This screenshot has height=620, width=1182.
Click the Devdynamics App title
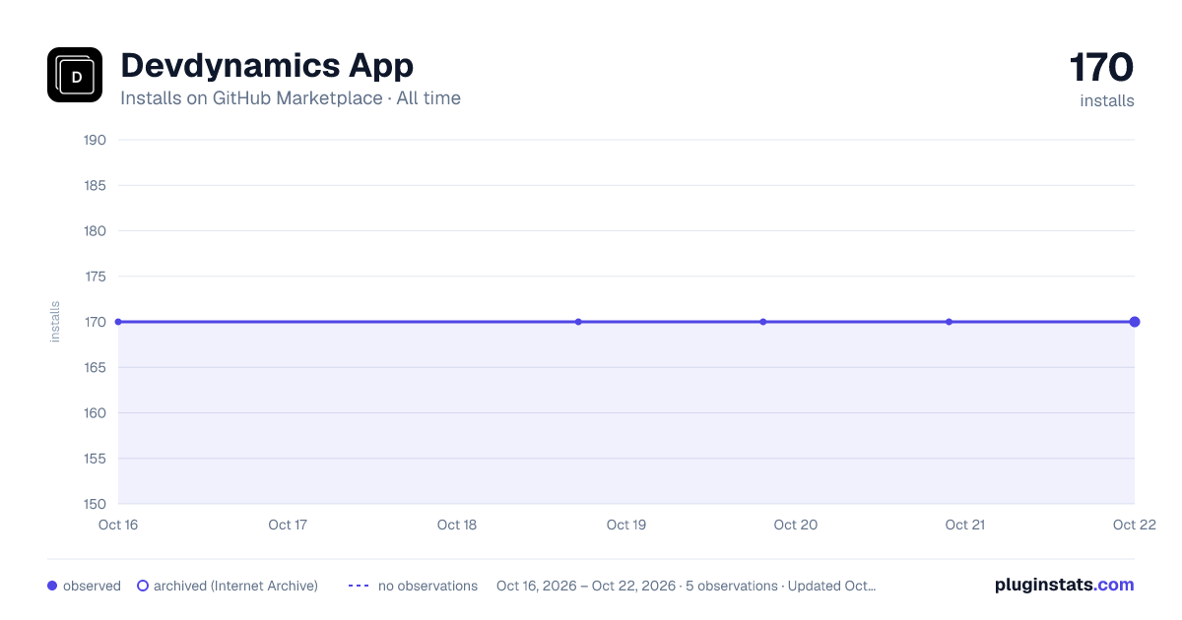(267, 65)
